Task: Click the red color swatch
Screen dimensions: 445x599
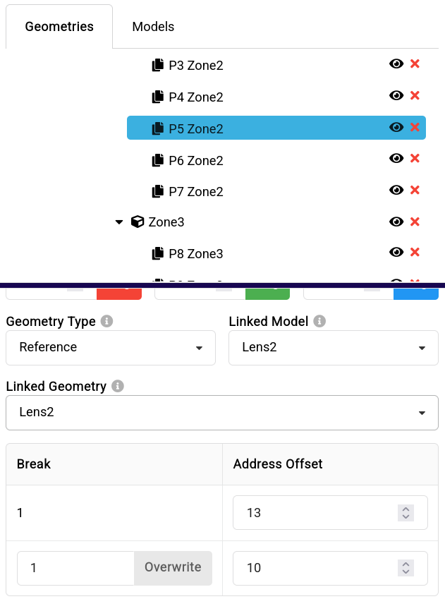Action: [x=119, y=293]
